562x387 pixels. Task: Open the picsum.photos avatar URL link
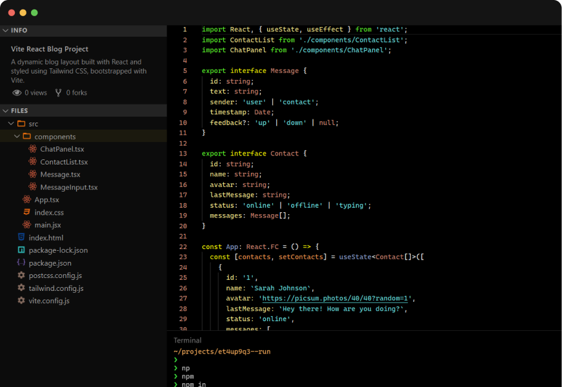336,299
